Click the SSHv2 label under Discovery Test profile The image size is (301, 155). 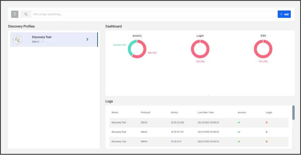coord(35,42)
